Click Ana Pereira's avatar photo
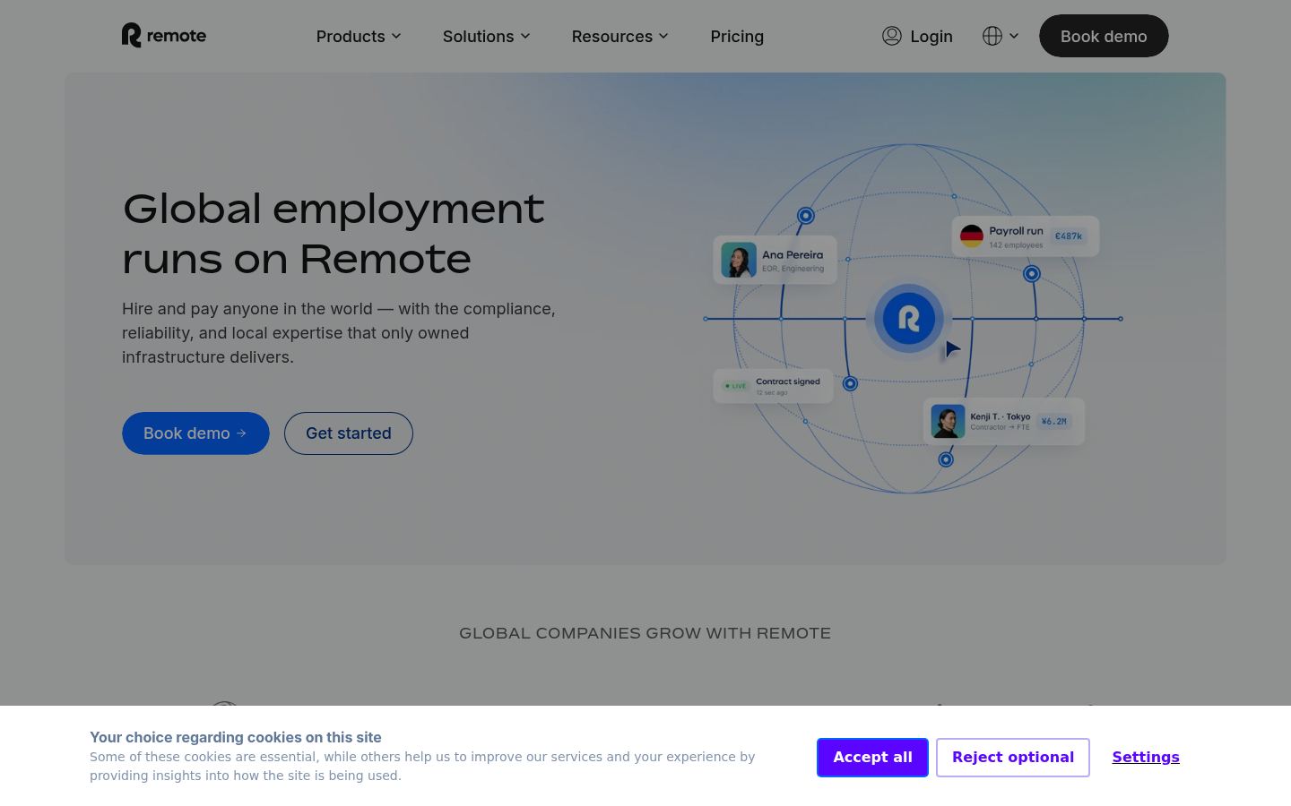 click(739, 260)
